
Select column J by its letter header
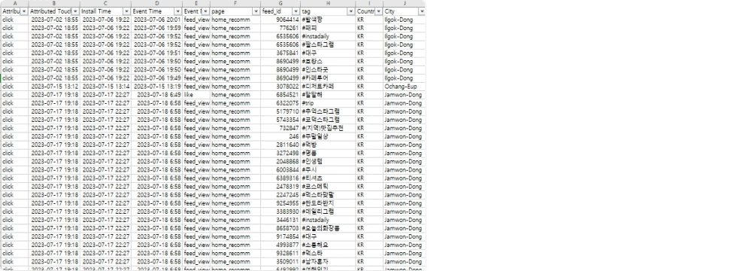click(x=404, y=3)
